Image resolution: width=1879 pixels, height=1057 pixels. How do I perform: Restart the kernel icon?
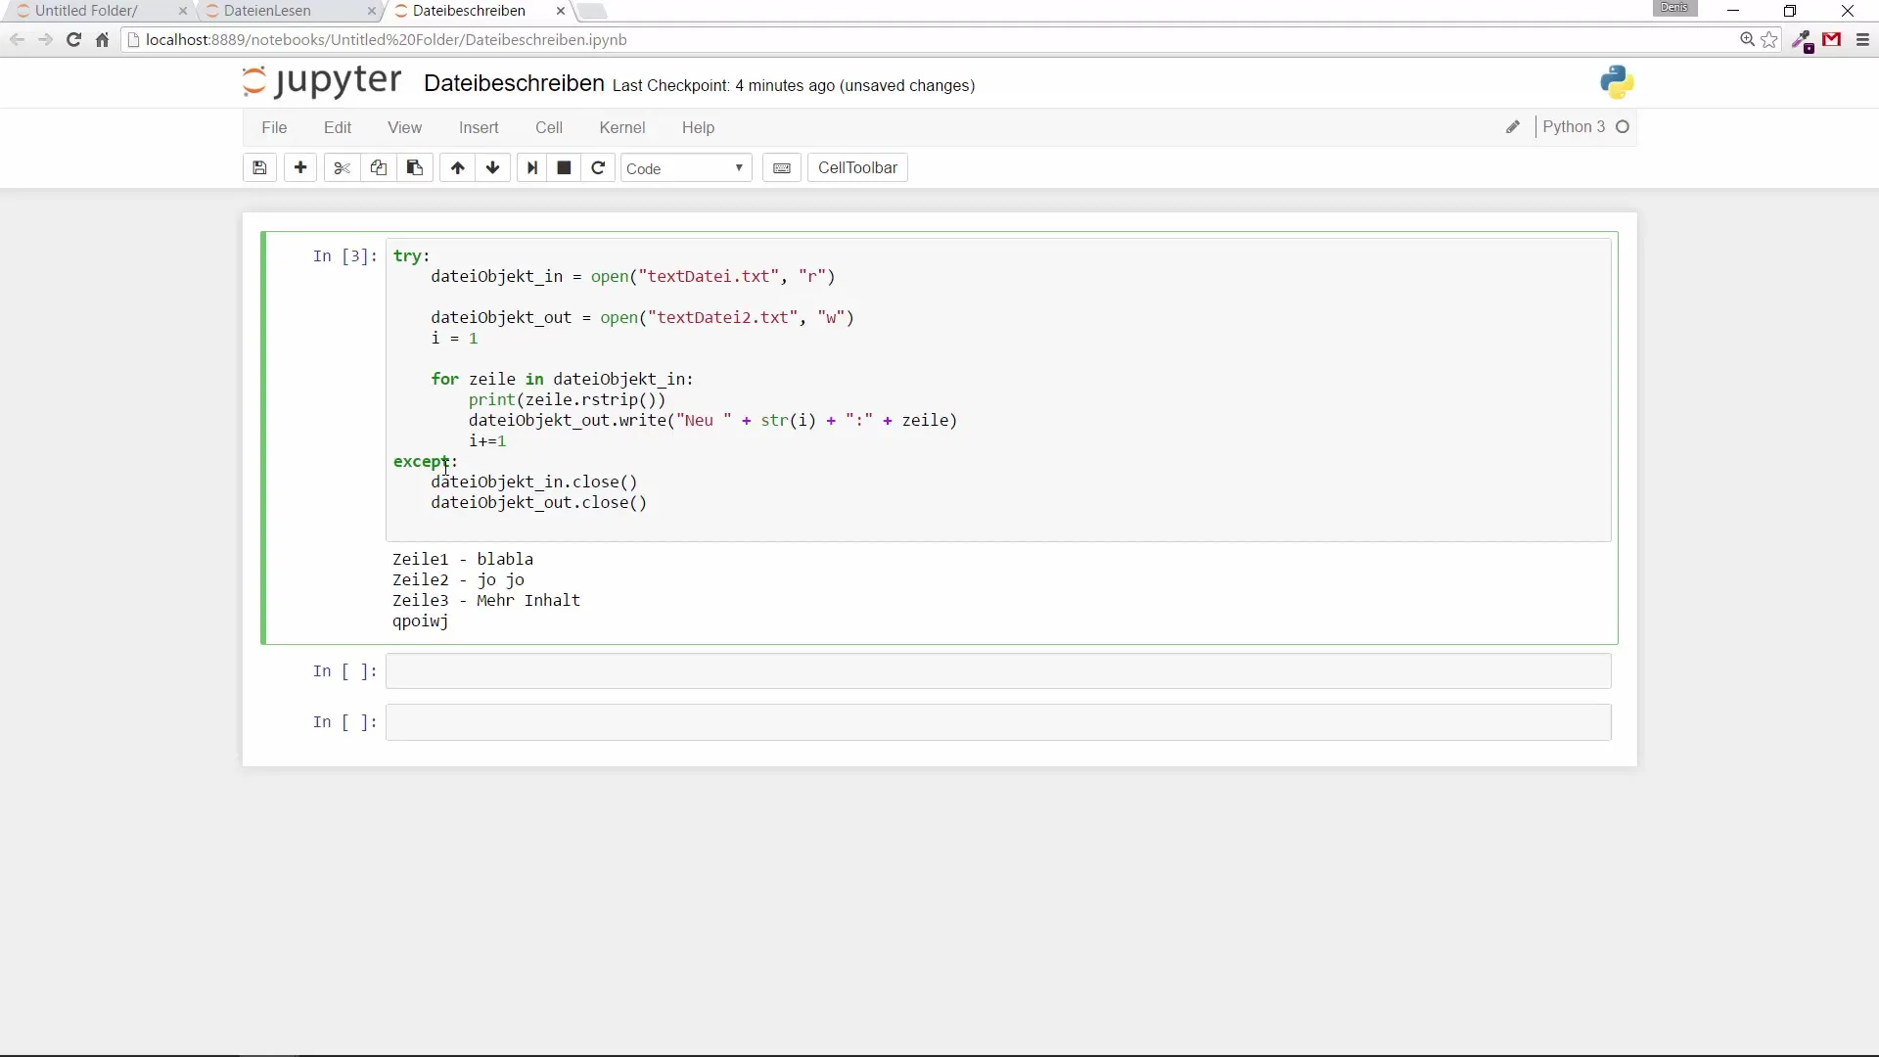(x=598, y=168)
